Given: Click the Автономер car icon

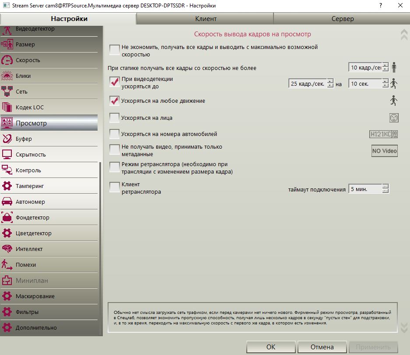Looking at the screenshot, I should [x=7, y=202].
